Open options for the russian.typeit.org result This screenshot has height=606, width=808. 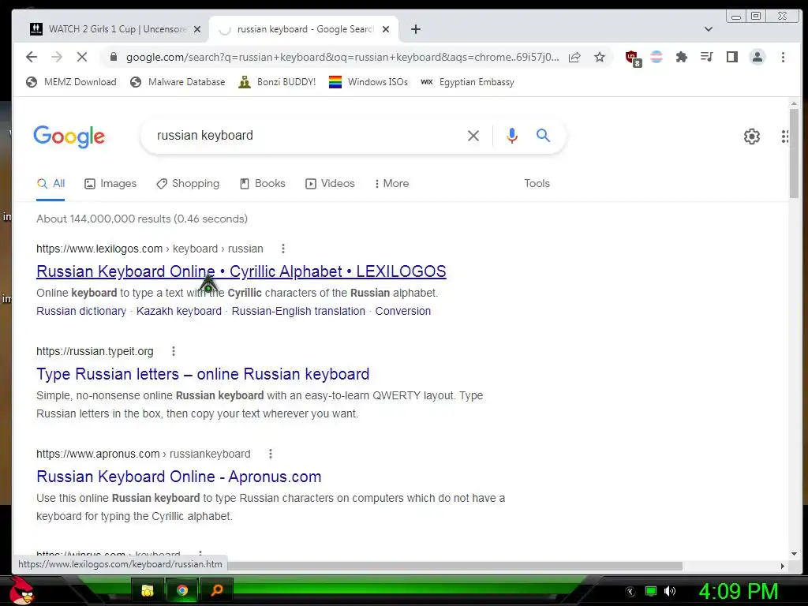point(174,351)
